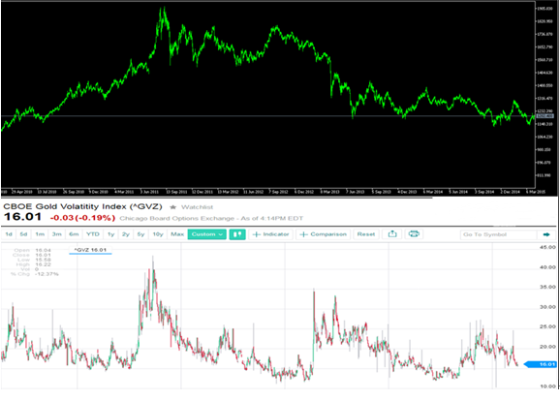Click the share chart icon

tap(392, 234)
